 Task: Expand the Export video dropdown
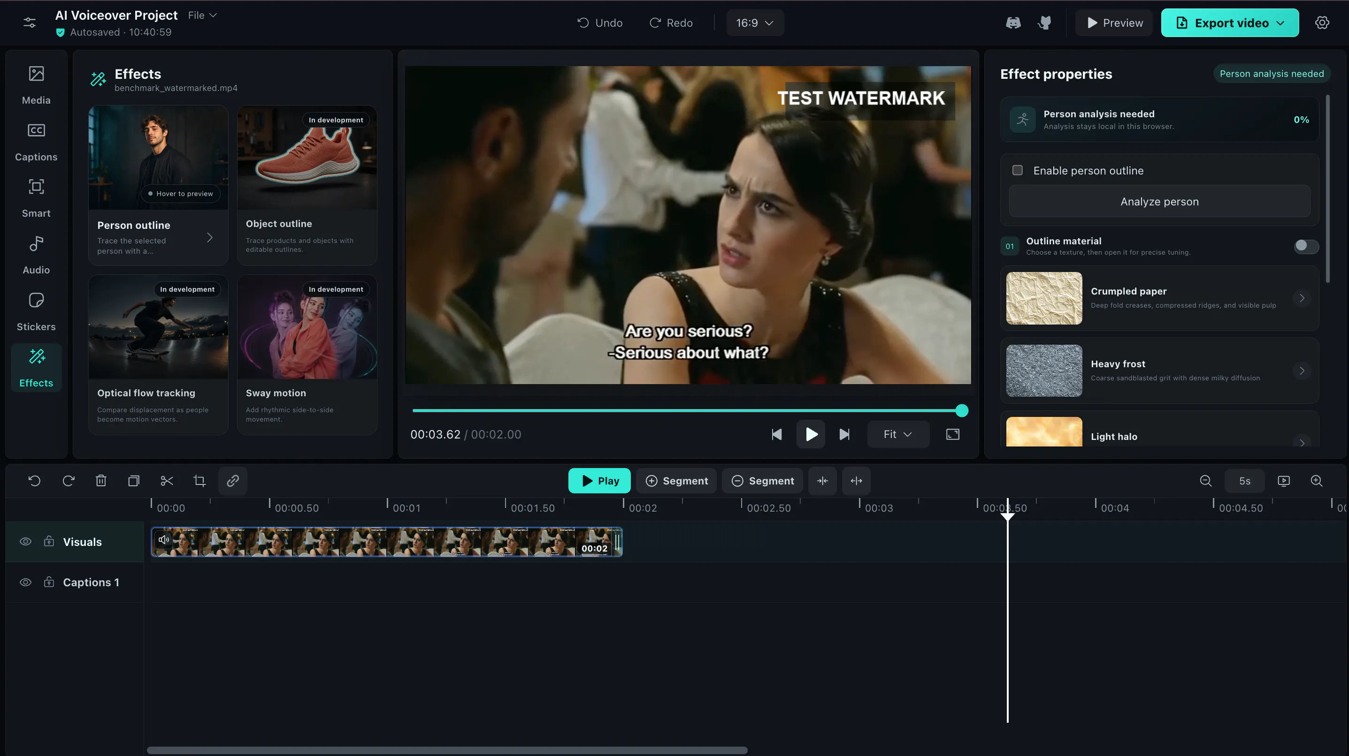click(x=1280, y=23)
